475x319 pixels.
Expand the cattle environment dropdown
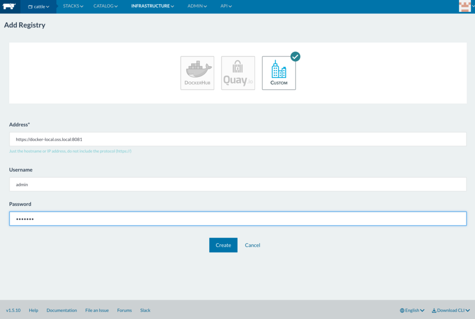[39, 6]
